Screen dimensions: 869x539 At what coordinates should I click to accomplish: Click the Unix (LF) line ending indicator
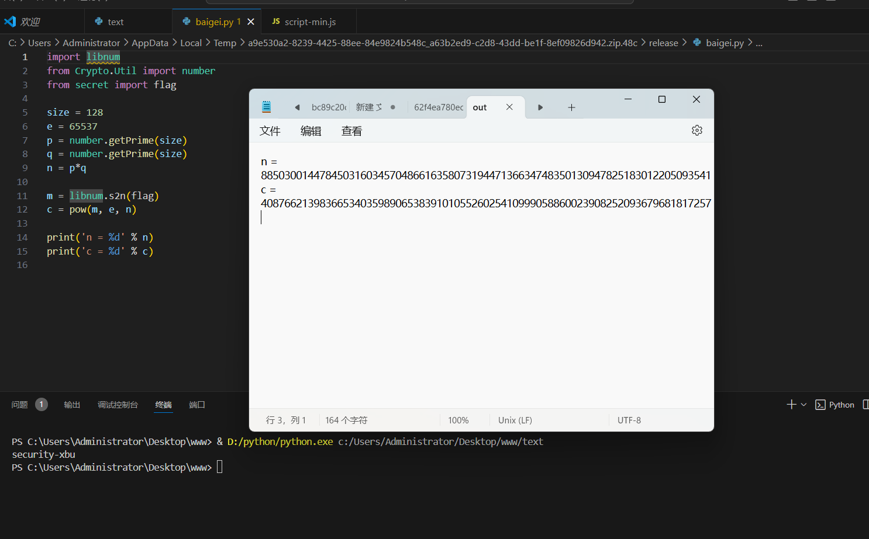pos(515,420)
